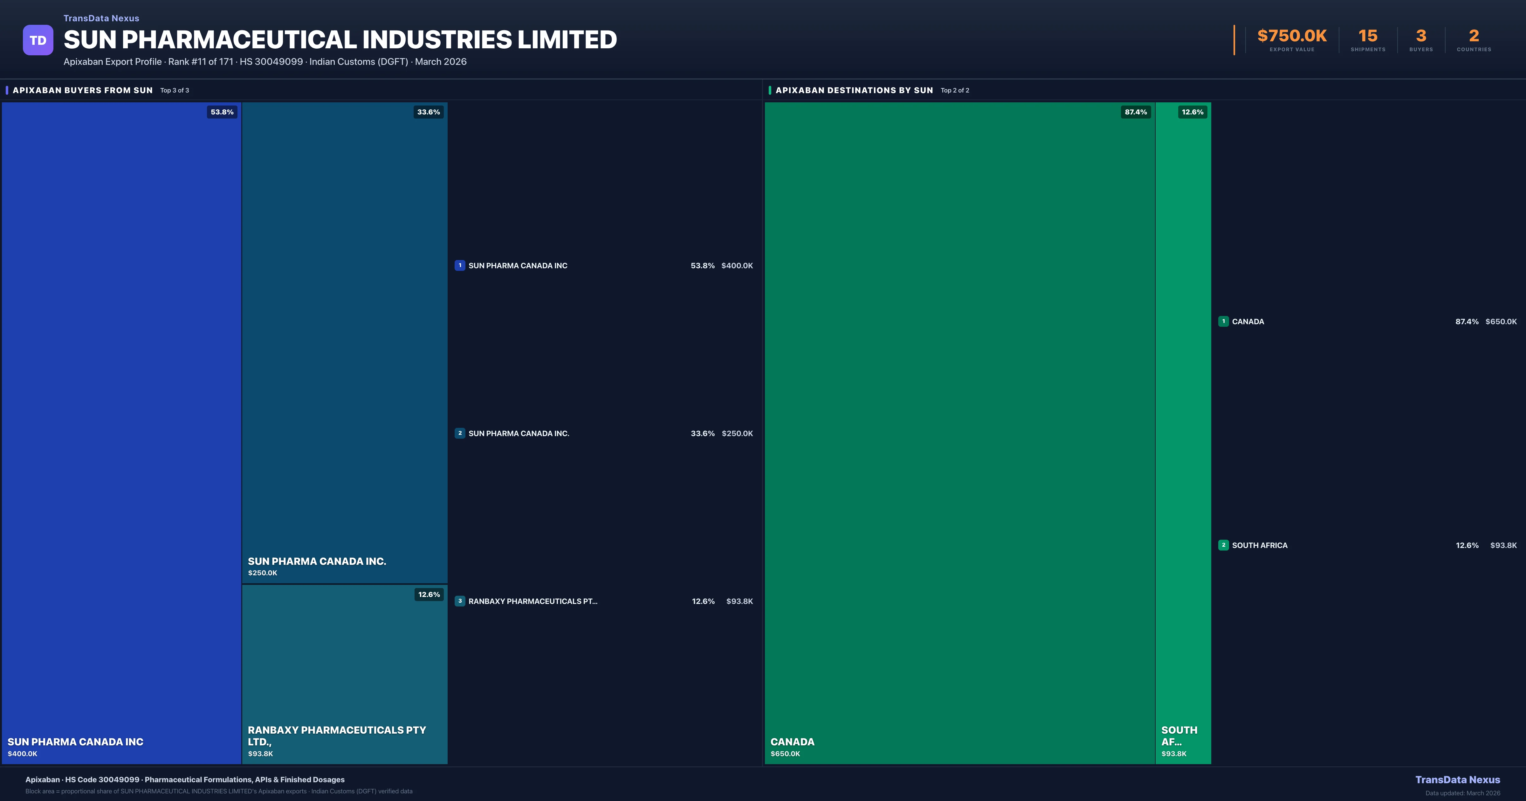Image resolution: width=1526 pixels, height=801 pixels.
Task: Click badge 1 beside CANADA in destinations list
Action: pyautogui.click(x=1223, y=321)
